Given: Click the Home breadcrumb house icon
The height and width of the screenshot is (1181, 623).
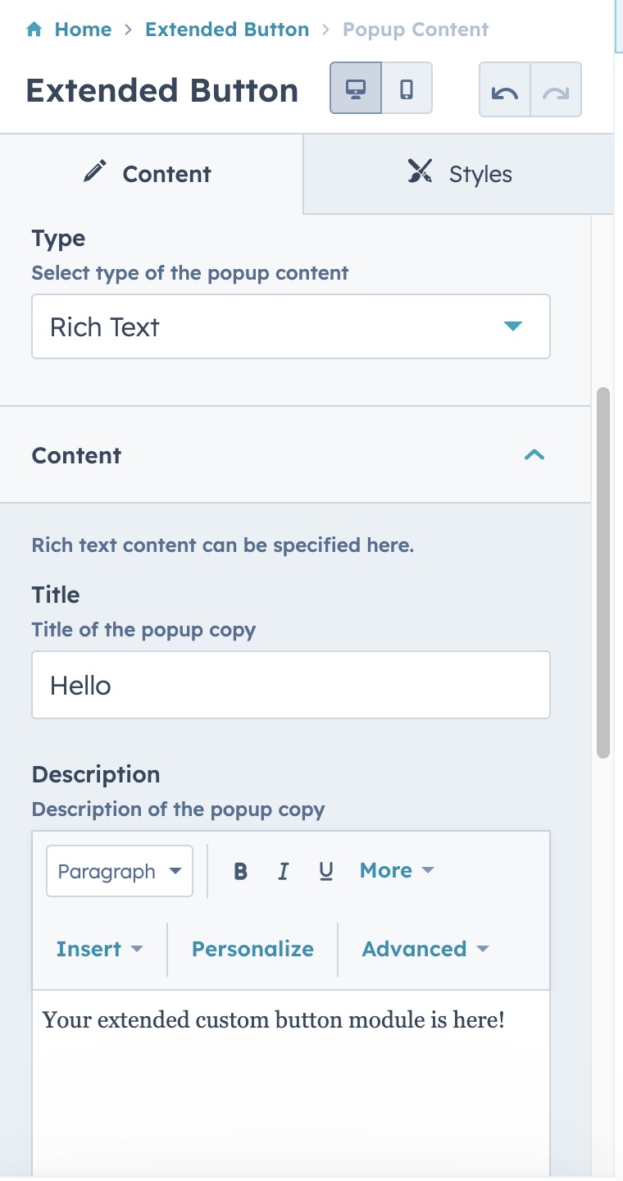Looking at the screenshot, I should [34, 30].
